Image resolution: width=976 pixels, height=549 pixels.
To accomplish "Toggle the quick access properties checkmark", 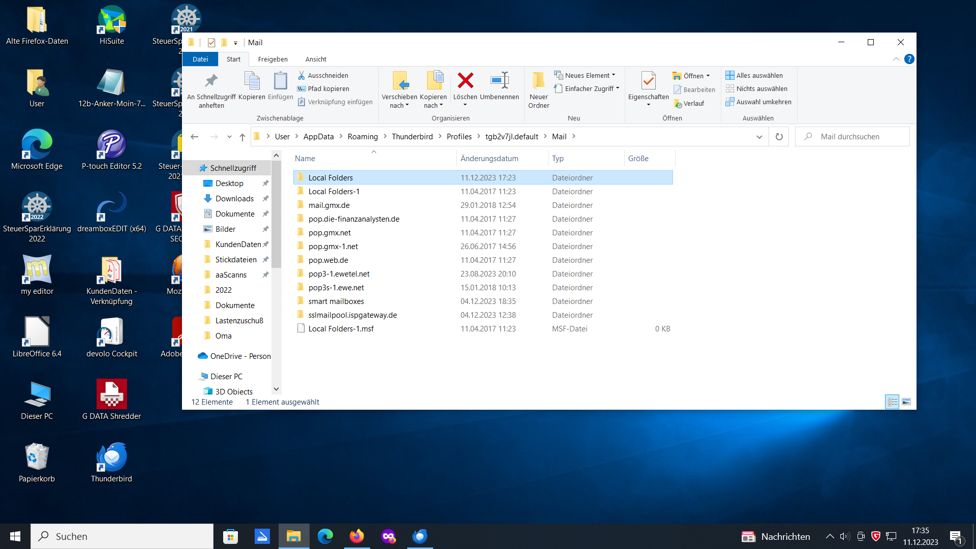I will (211, 43).
